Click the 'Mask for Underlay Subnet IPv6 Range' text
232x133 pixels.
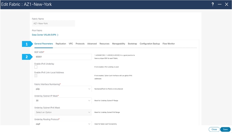point(107,112)
